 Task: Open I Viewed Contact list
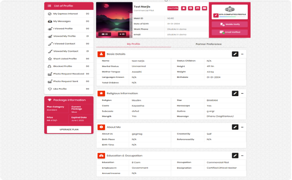pos(69,44)
